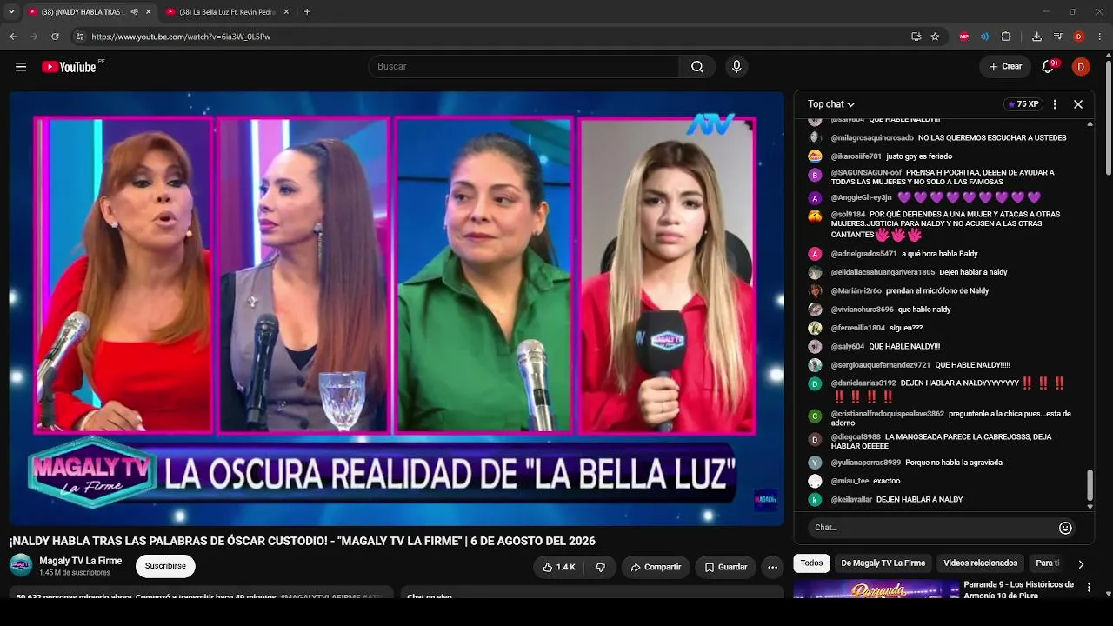Click the live video player

coord(397,308)
